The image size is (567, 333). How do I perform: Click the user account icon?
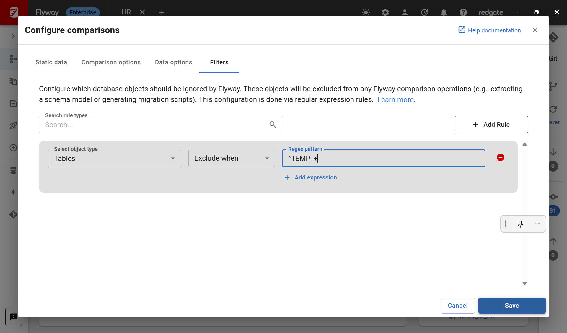pyautogui.click(x=405, y=12)
